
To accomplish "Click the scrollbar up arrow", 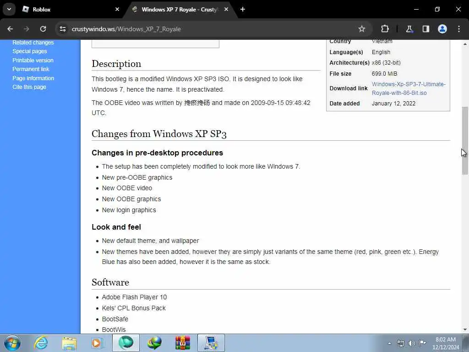I will pyautogui.click(x=465, y=44).
